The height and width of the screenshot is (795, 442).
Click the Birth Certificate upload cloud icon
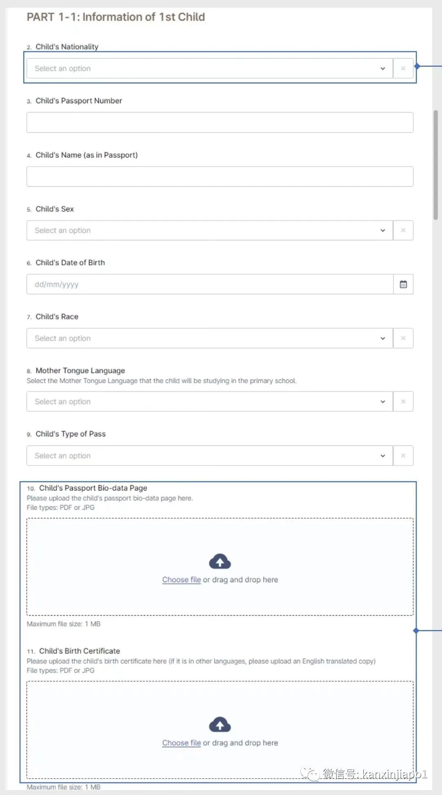coord(220,725)
